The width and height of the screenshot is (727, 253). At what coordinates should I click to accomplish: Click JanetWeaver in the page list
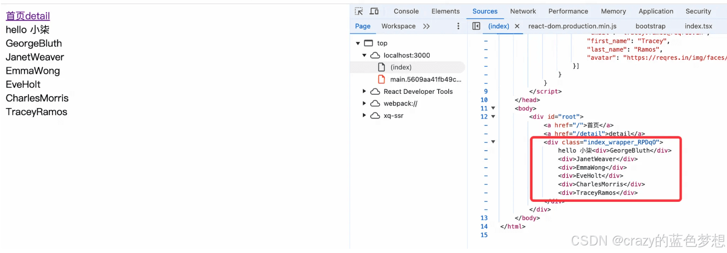click(x=35, y=57)
